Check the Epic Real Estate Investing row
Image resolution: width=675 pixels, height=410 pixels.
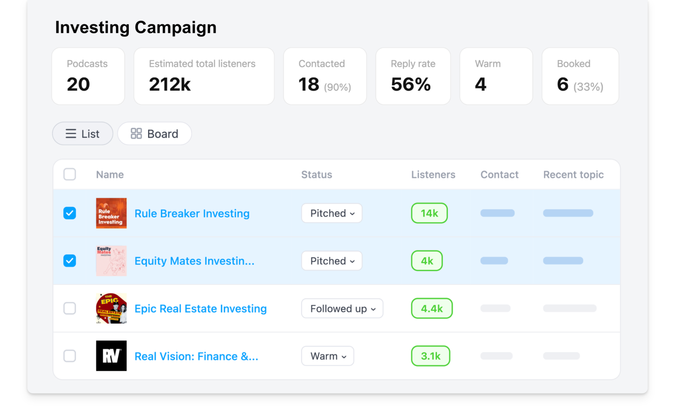(x=70, y=308)
